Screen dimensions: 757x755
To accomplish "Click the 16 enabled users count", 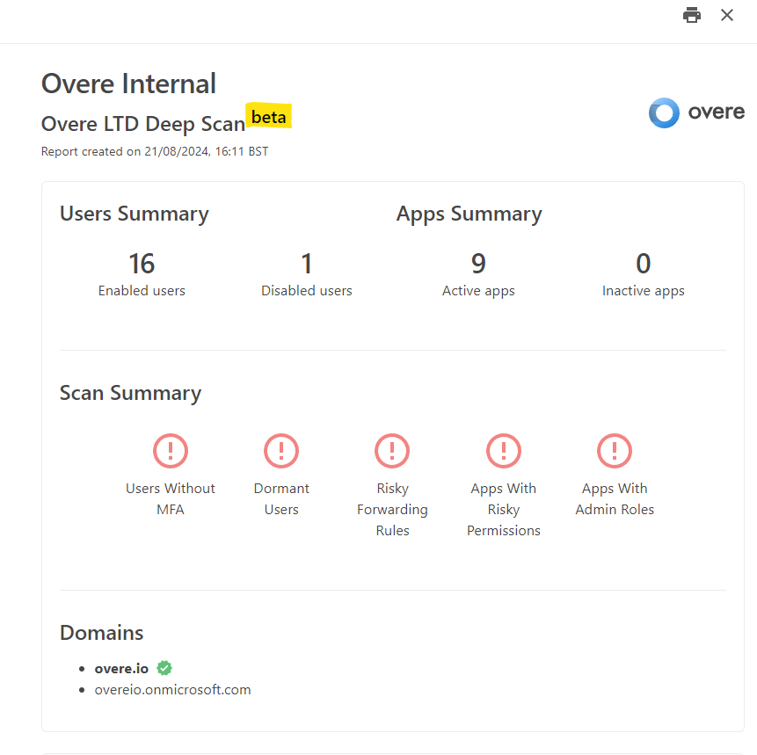I will [x=142, y=264].
